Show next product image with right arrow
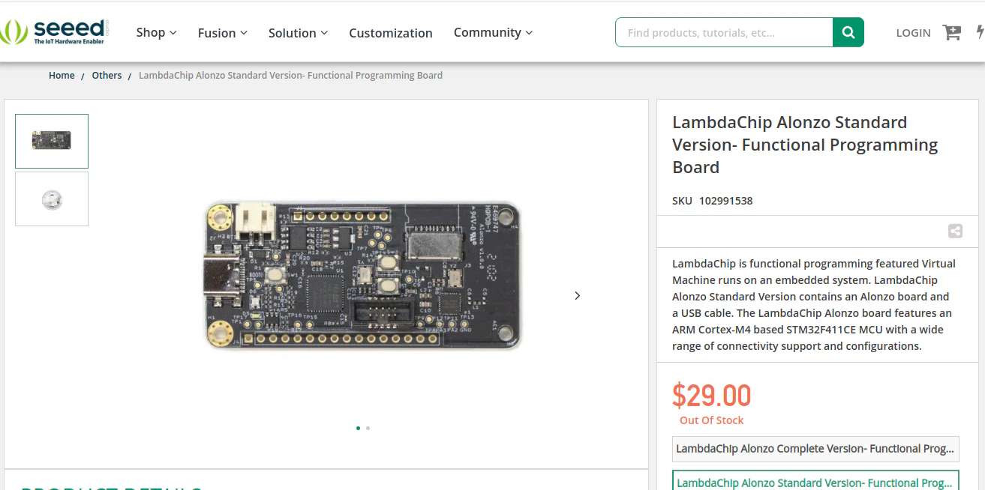Screen dimensions: 985x490 coord(577,295)
